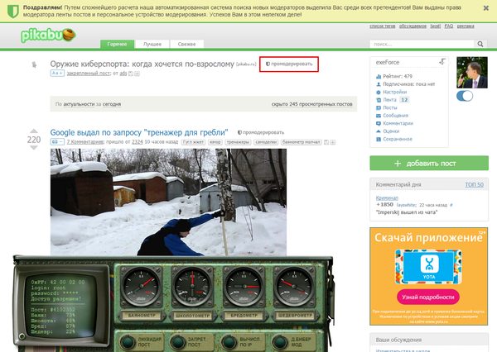Open Сообщения in the profile menu
Viewport: 497px width, 352px height.
point(392,116)
